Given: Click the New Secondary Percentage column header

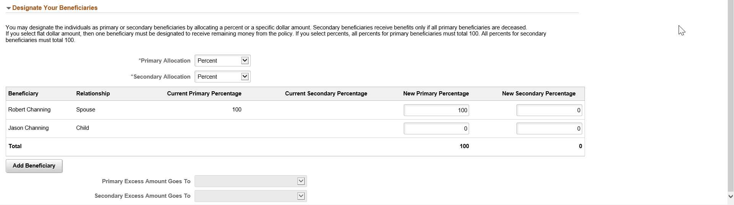Looking at the screenshot, I should [539, 94].
